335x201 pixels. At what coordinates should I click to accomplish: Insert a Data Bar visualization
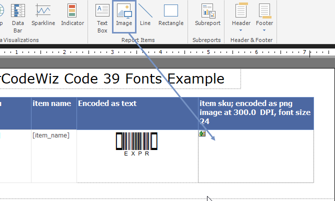coord(17,18)
